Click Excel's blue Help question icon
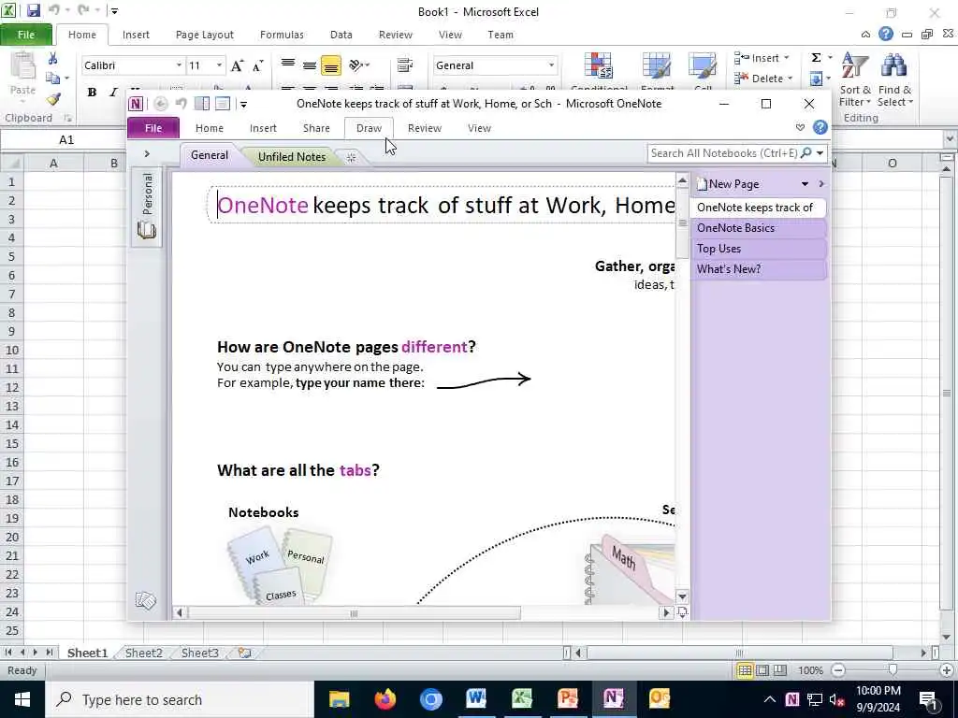This screenshot has width=958, height=718. point(886,35)
